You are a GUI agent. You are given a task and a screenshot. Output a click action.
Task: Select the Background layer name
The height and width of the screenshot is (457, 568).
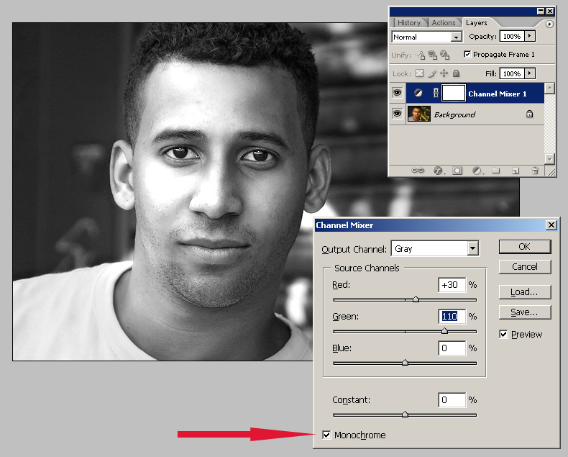pyautogui.click(x=454, y=114)
